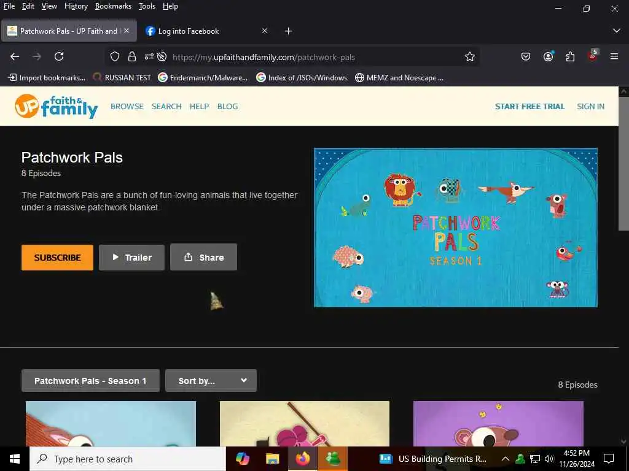Image resolution: width=629 pixels, height=471 pixels.
Task: Expand the Sort by dropdown
Action: click(x=211, y=380)
